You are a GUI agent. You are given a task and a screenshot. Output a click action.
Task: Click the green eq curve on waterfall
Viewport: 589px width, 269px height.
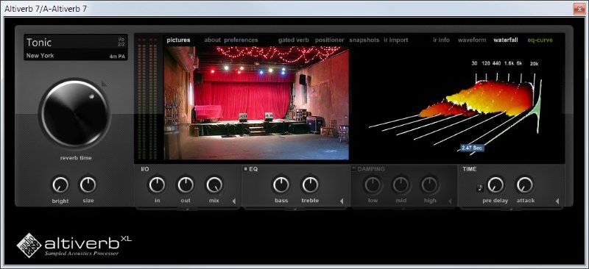537,109
